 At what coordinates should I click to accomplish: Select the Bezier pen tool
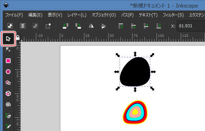click(x=8, y=116)
